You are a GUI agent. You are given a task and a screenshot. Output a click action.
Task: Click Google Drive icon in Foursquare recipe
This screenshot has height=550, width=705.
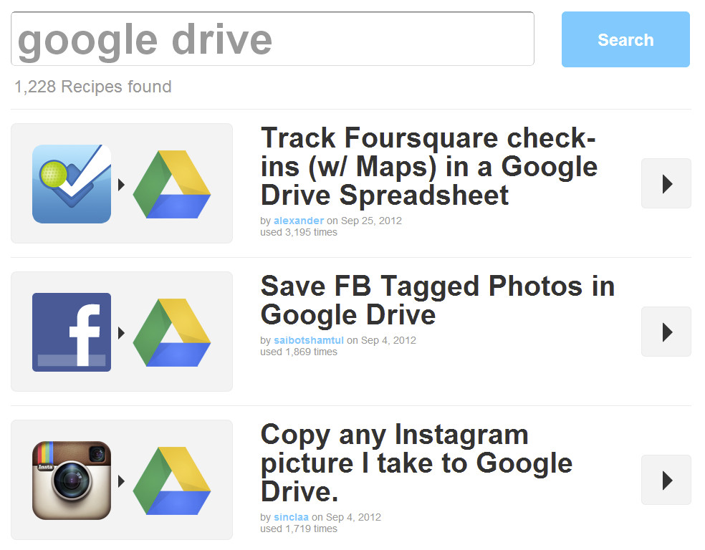coord(172,184)
